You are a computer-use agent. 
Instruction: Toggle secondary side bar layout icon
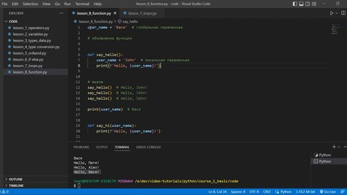pyautogui.click(x=307, y=4)
